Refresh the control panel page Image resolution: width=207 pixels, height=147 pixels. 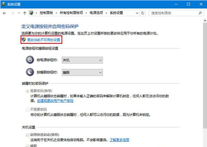point(143,13)
